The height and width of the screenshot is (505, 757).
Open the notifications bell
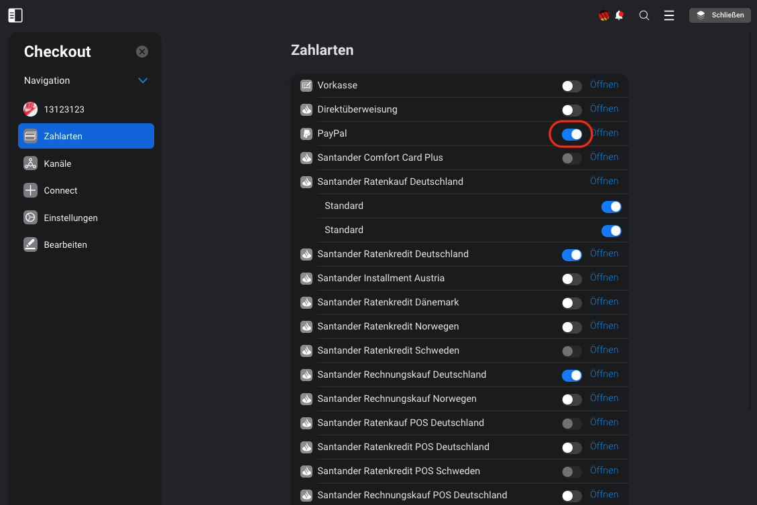(619, 15)
